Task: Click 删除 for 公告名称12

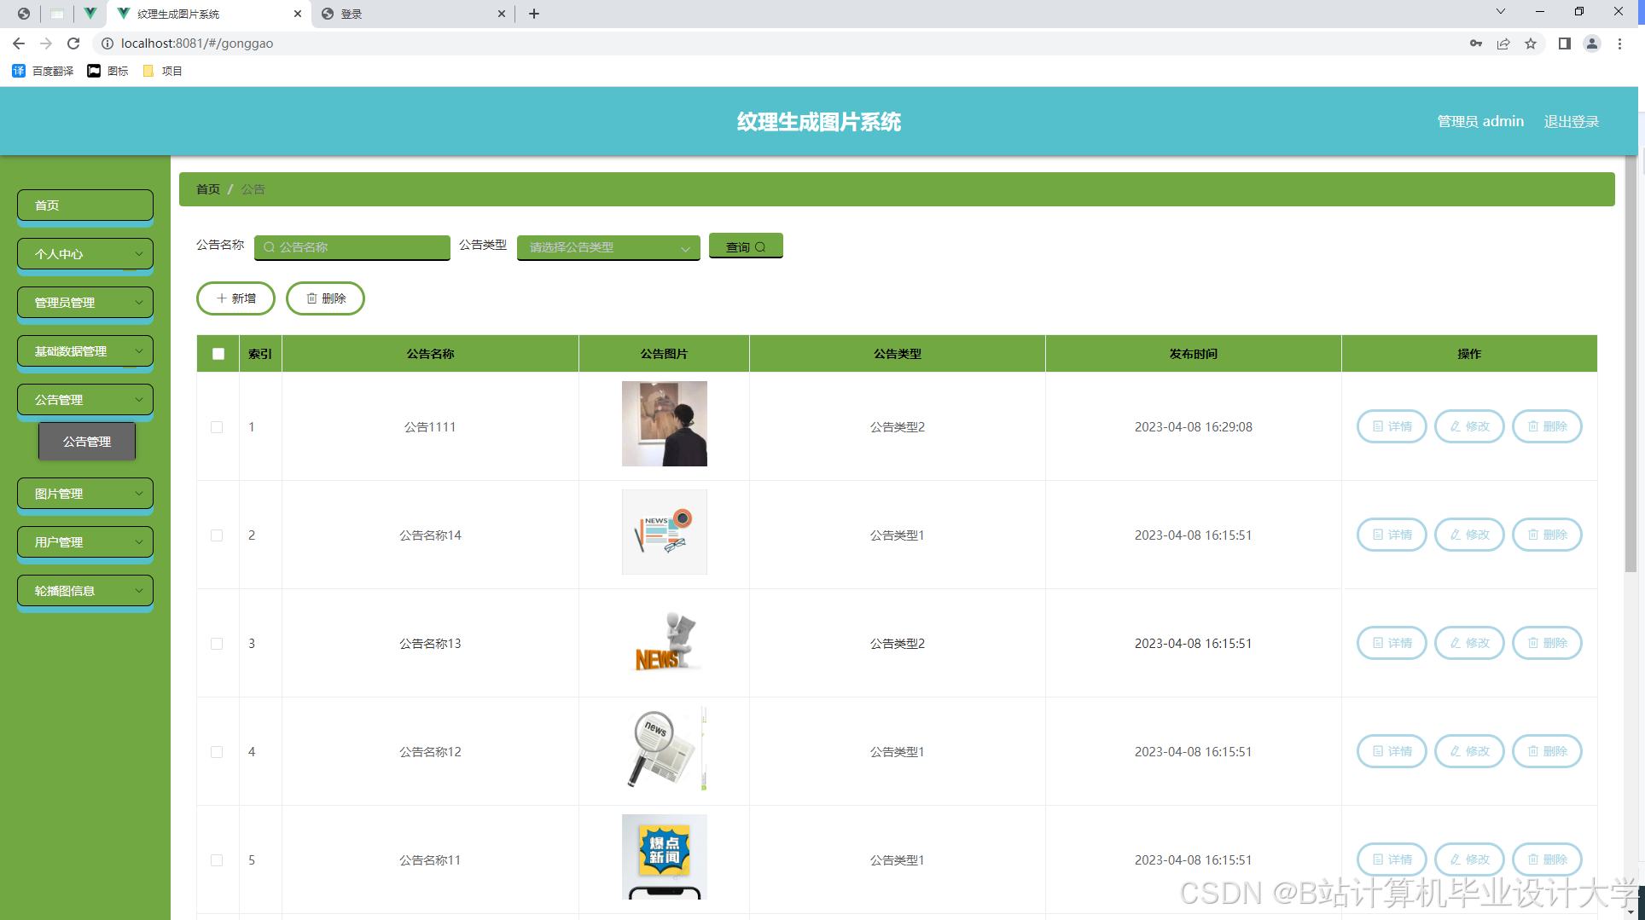Action: [x=1547, y=751]
